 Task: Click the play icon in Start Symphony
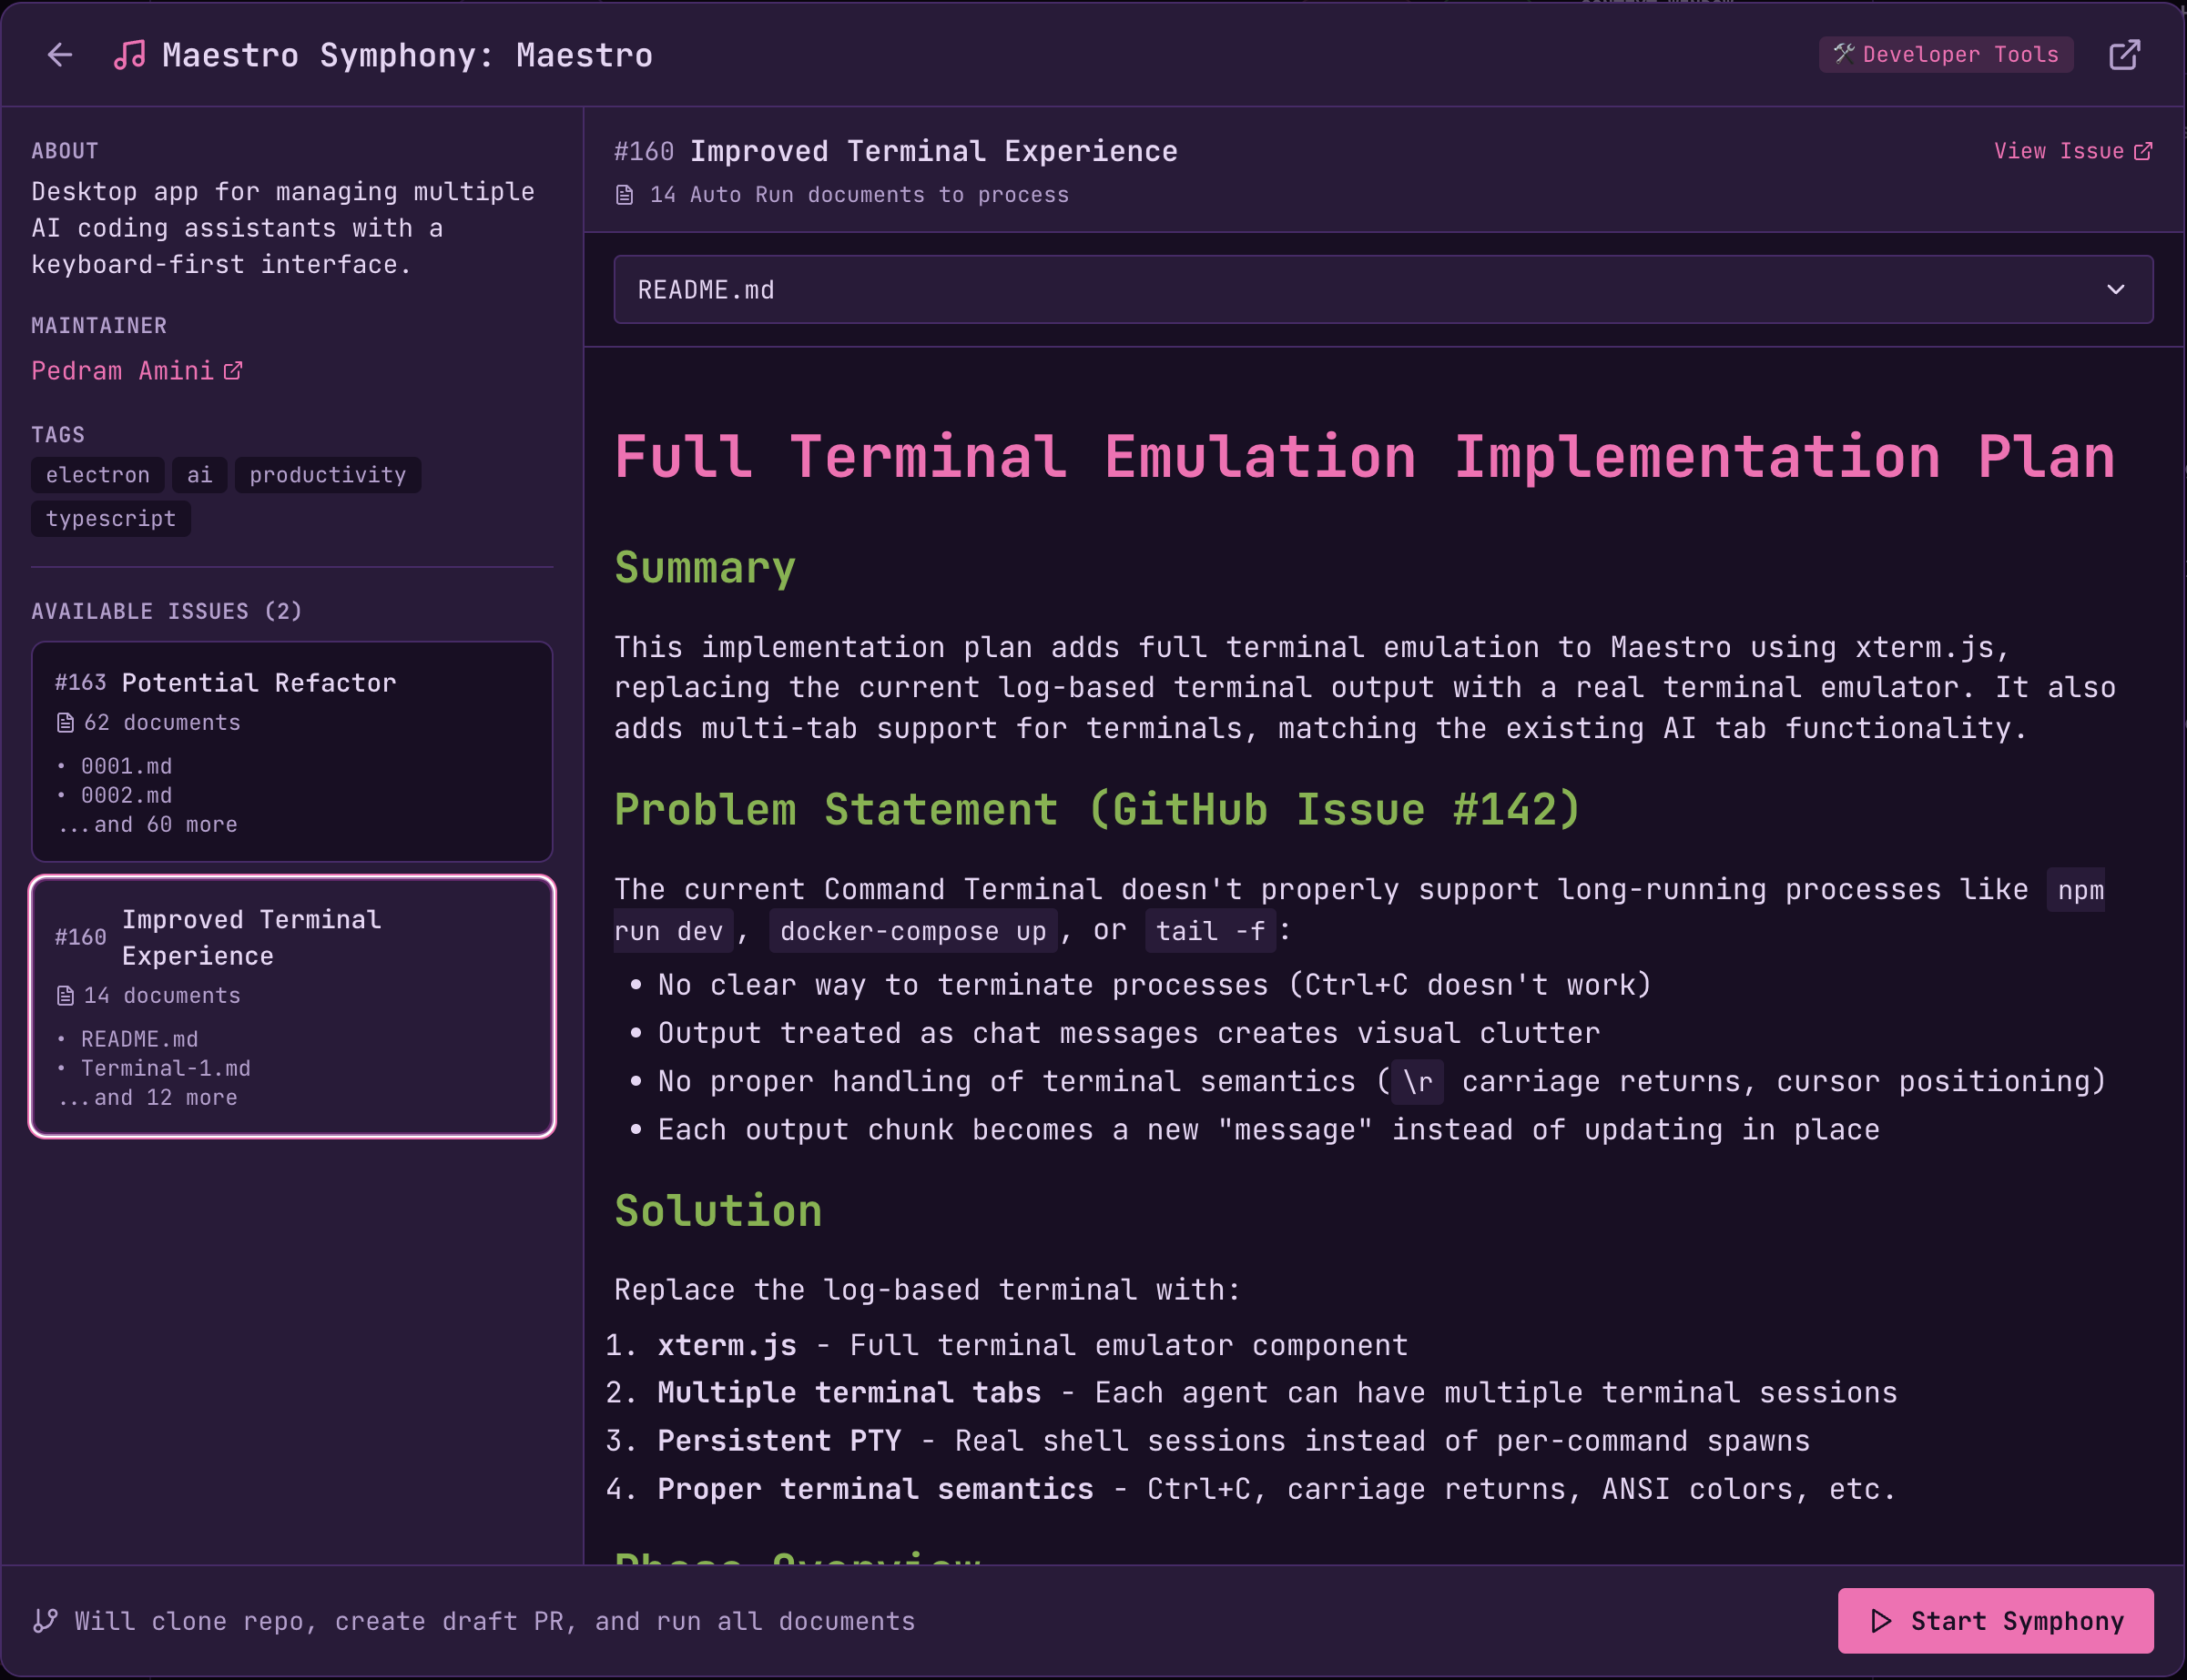pyautogui.click(x=1881, y=1621)
